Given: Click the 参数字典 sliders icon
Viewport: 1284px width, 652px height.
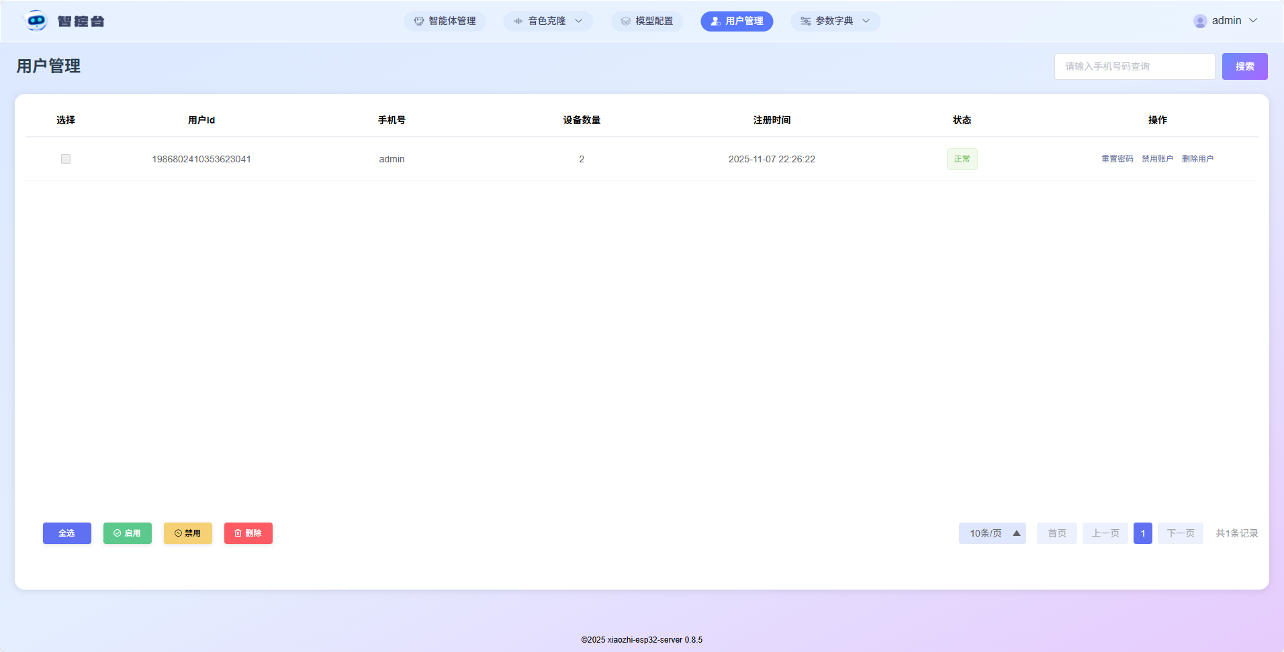Looking at the screenshot, I should click(806, 21).
